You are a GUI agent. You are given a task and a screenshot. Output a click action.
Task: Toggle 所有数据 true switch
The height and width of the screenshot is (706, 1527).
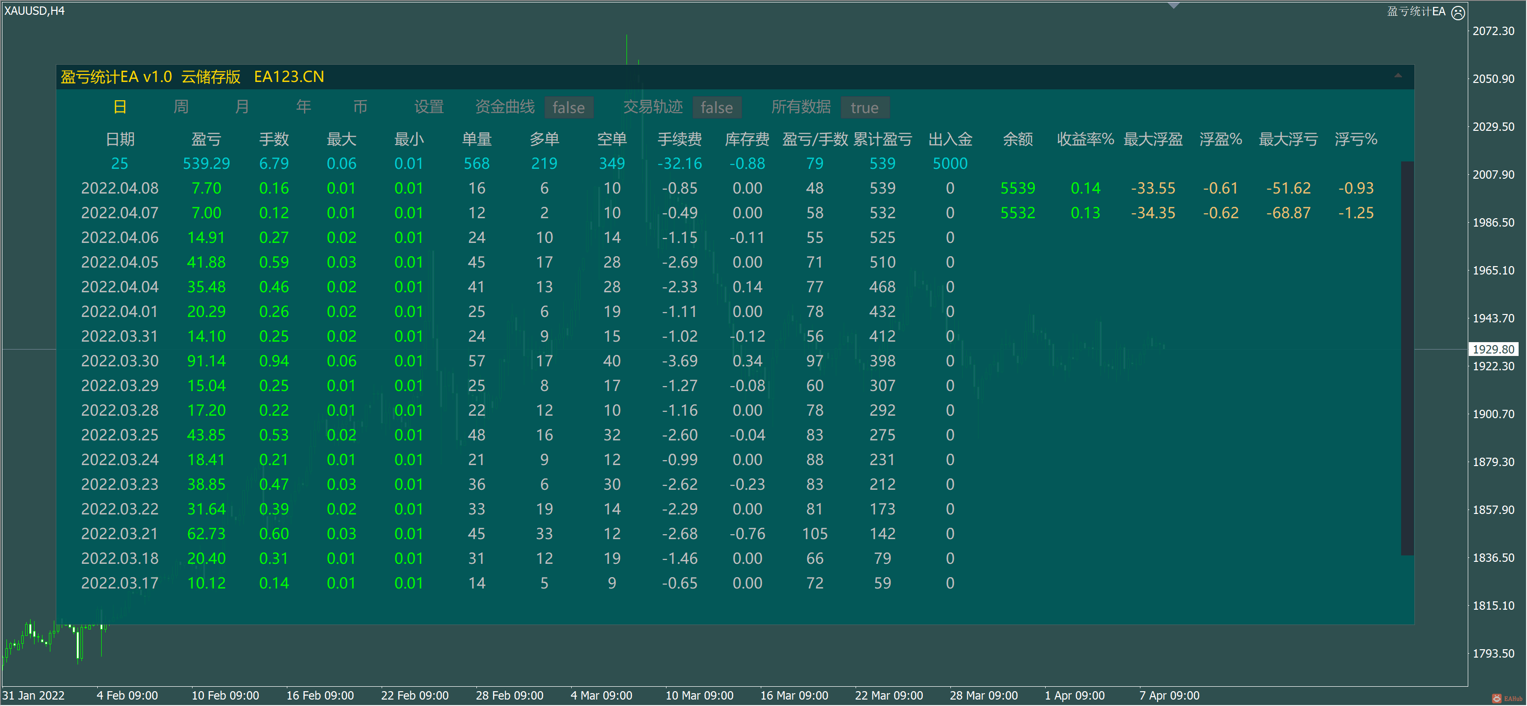point(864,107)
